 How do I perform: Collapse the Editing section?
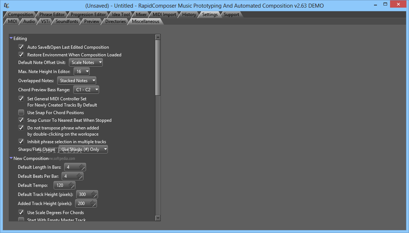pyautogui.click(x=11, y=38)
